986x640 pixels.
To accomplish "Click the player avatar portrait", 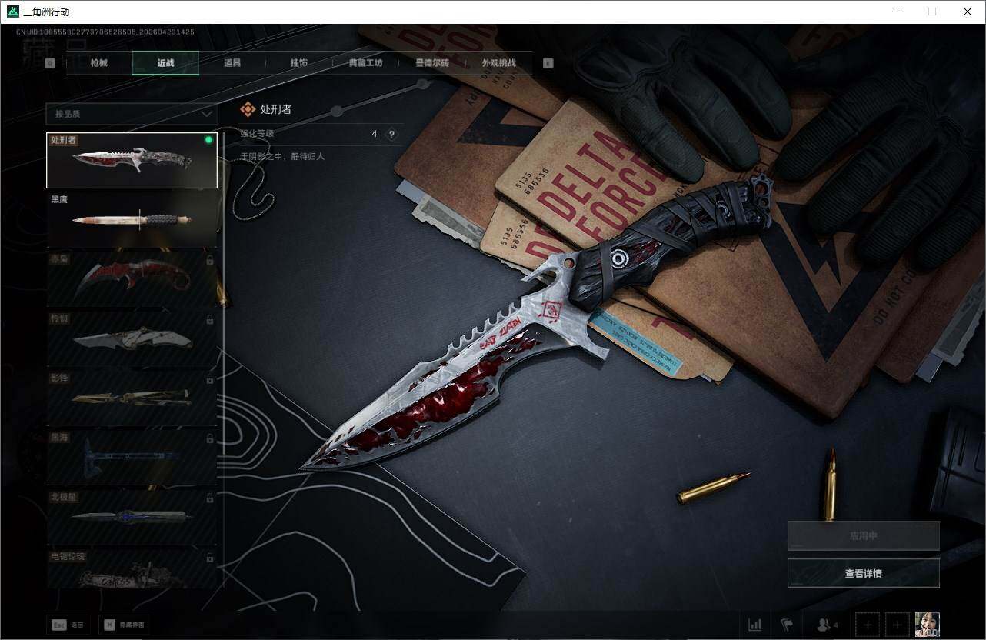I will [927, 625].
